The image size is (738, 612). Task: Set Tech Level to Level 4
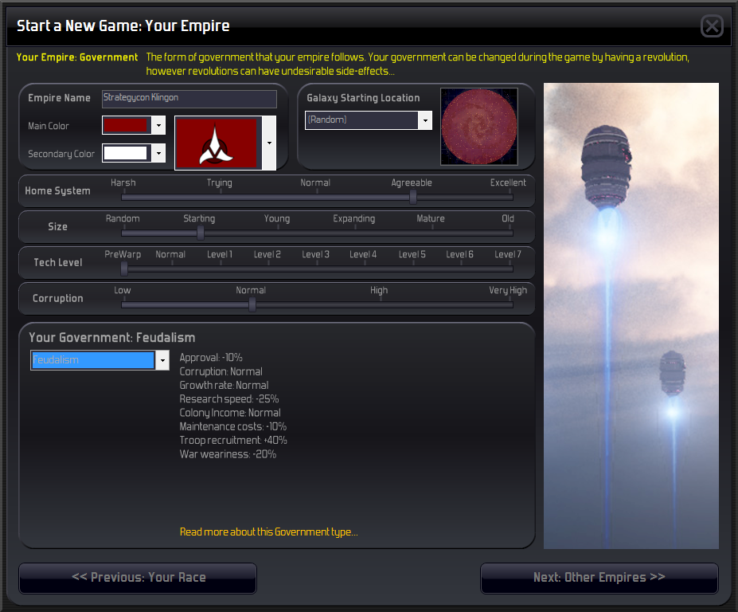[x=363, y=254]
